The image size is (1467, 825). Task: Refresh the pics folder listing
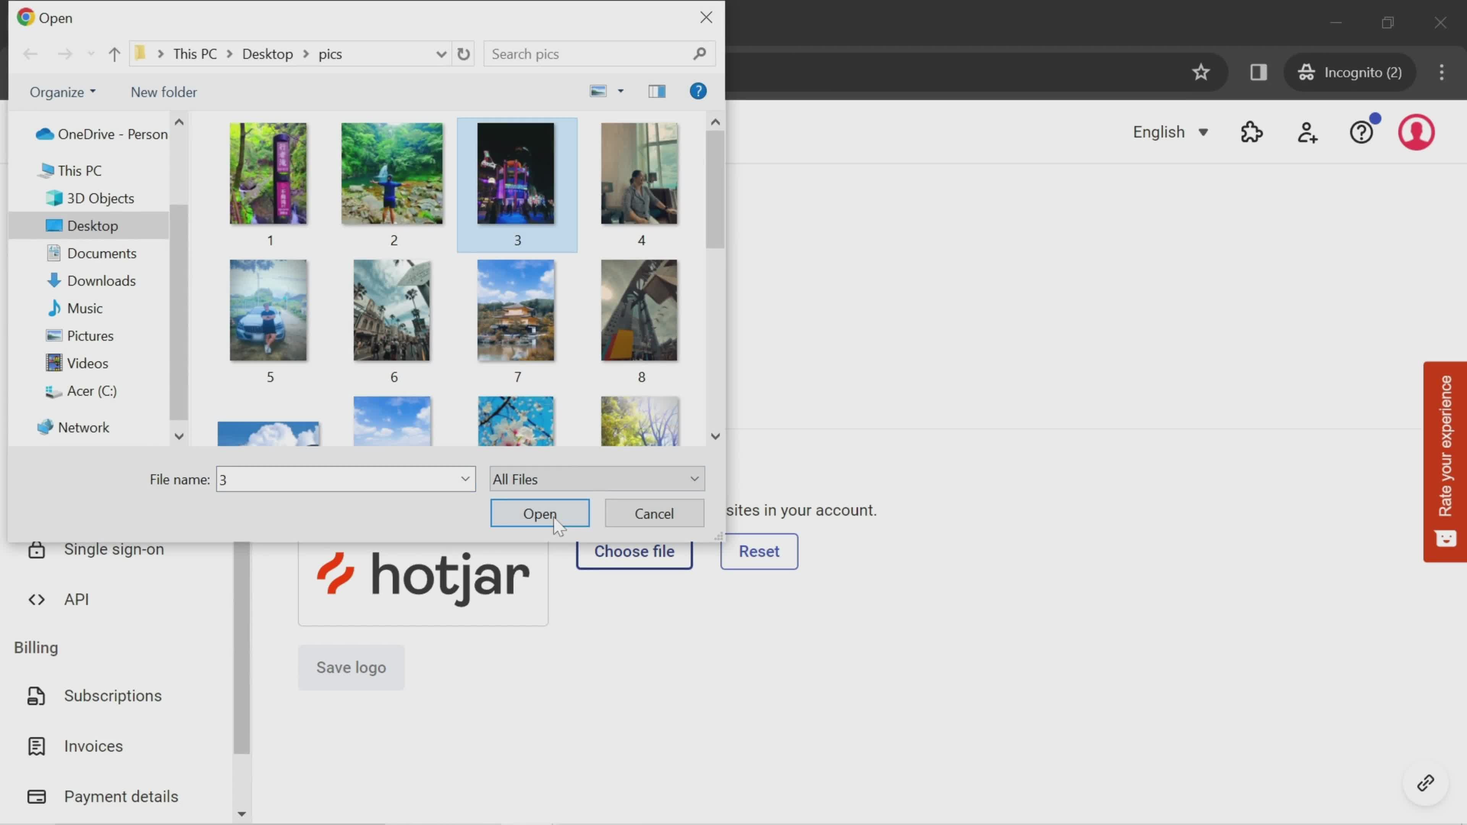(463, 54)
